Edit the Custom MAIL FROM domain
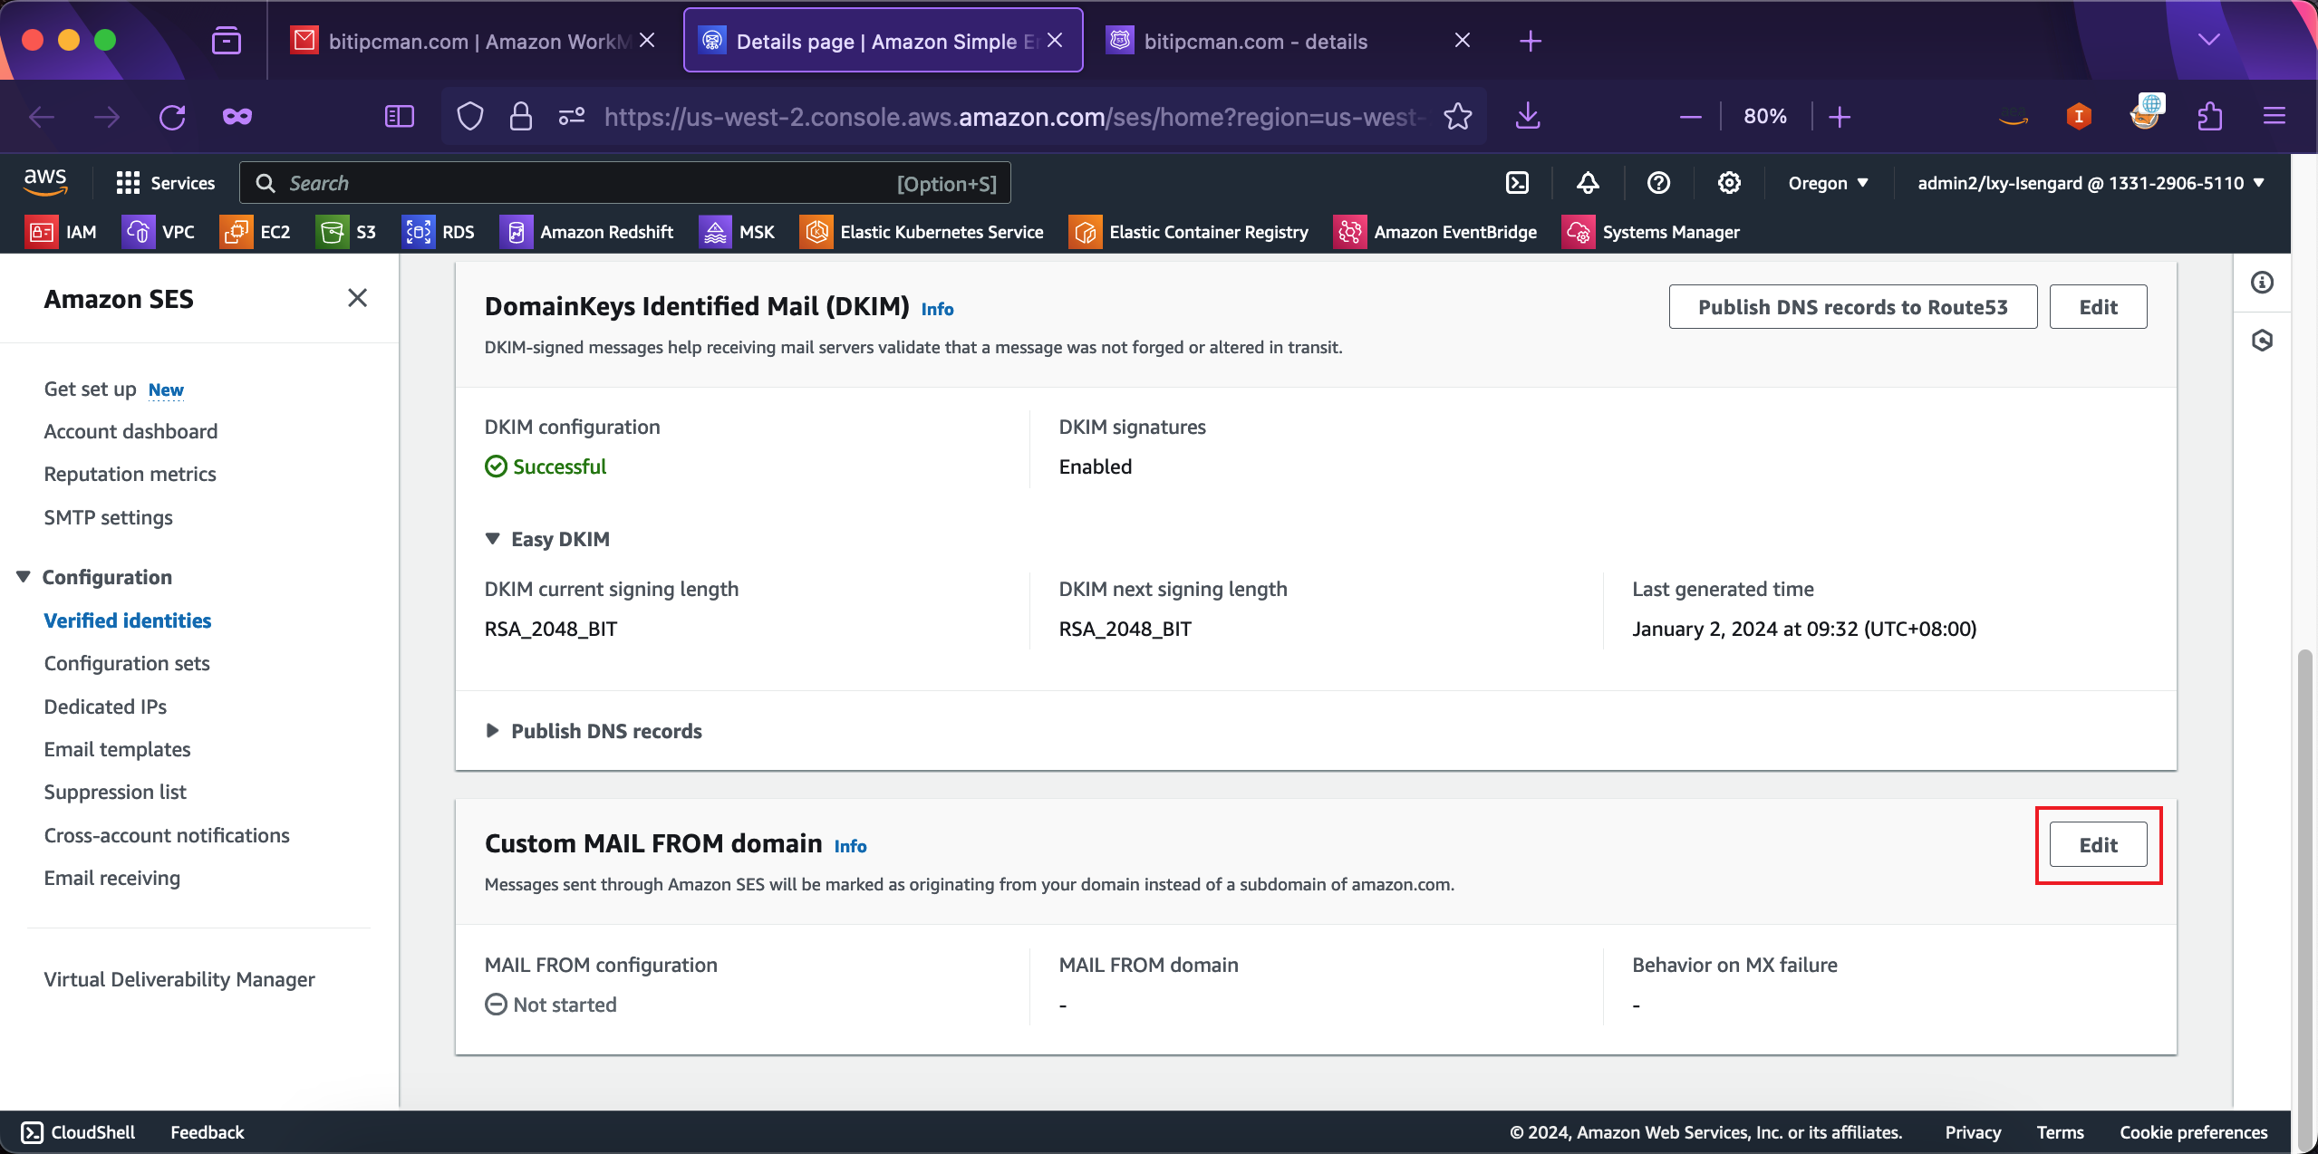This screenshot has width=2318, height=1154. coord(2098,845)
